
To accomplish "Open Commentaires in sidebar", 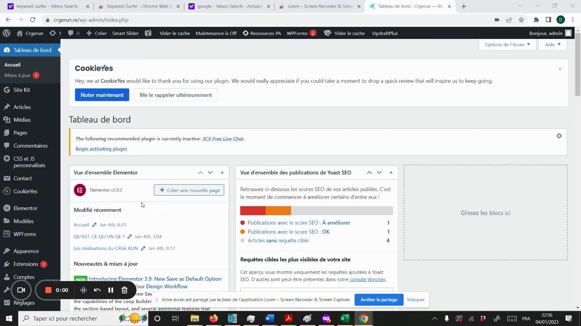I will pyautogui.click(x=30, y=146).
